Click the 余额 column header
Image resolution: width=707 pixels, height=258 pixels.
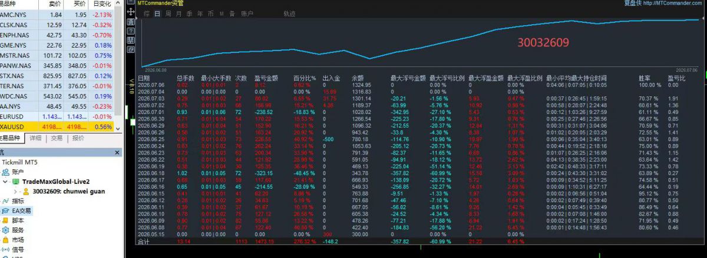pos(358,78)
